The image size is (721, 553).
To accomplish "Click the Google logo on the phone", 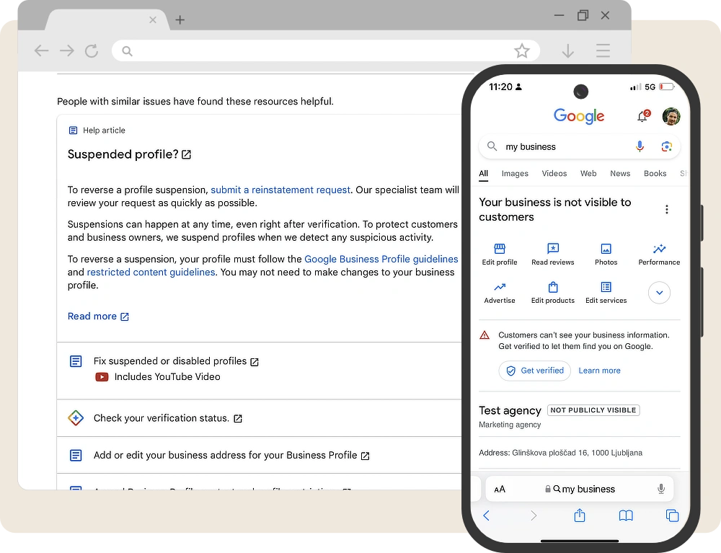I will click(579, 116).
